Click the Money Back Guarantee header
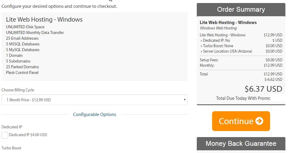This screenshot has height=153, width=292. 241,143
